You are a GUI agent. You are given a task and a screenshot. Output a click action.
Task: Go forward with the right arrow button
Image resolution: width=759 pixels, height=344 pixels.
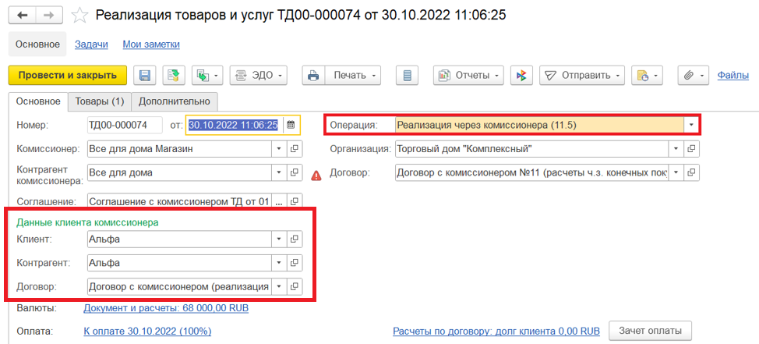50,15
